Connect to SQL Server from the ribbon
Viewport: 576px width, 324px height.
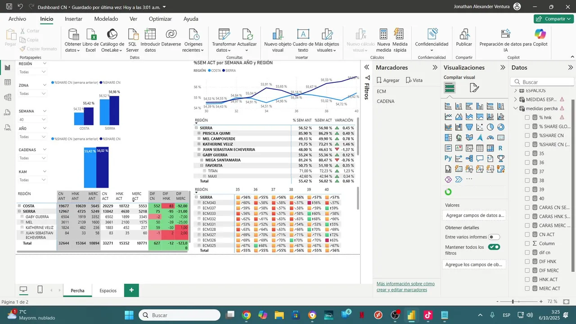click(133, 40)
